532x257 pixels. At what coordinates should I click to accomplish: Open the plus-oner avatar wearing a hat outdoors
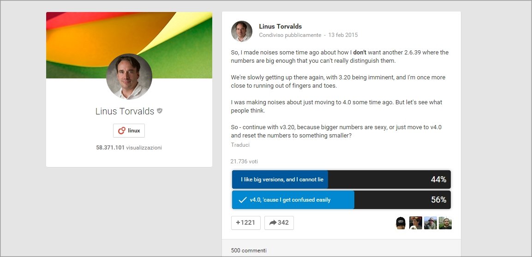430,223
